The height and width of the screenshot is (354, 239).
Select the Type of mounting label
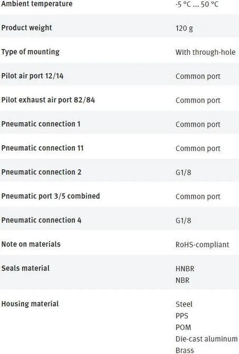pos(30,52)
